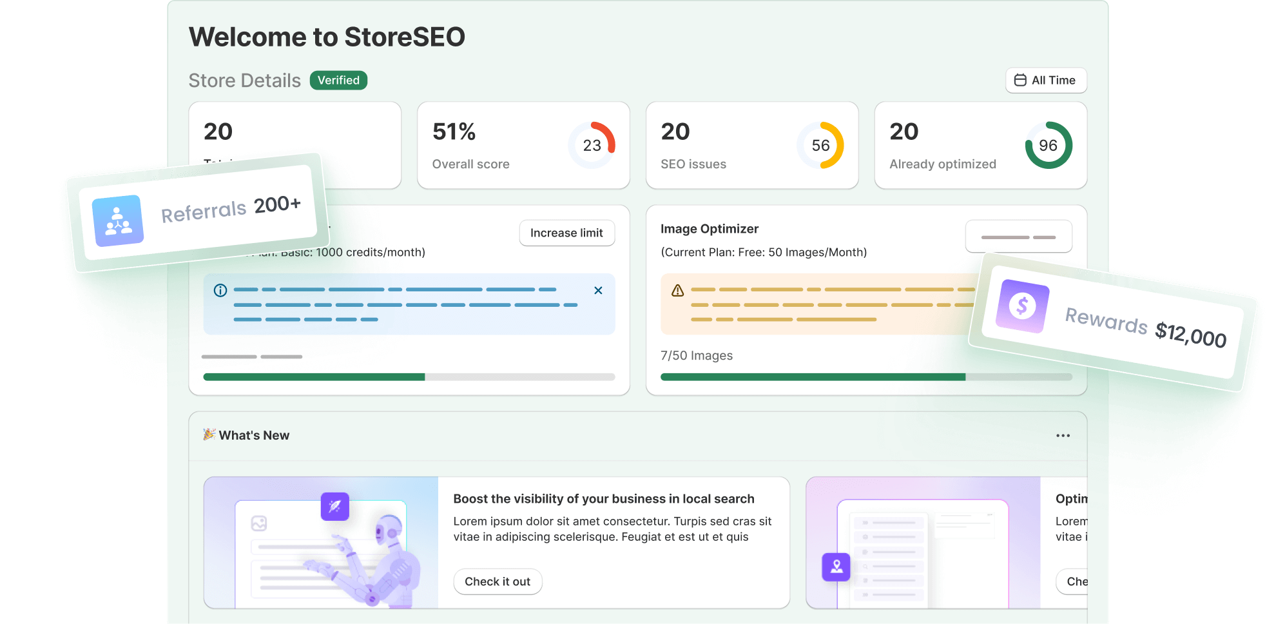Click the placeholder button in Image Optimizer
Image resolution: width=1276 pixels, height=624 pixels.
click(1018, 237)
